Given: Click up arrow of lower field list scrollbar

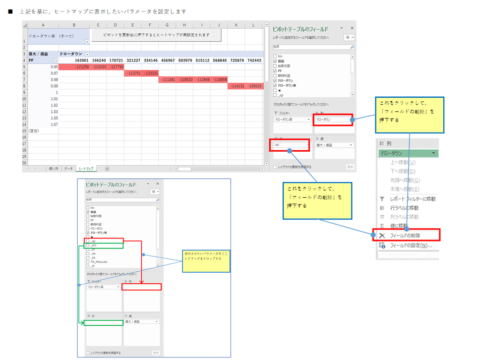Looking at the screenshot, I should (x=158, y=208).
